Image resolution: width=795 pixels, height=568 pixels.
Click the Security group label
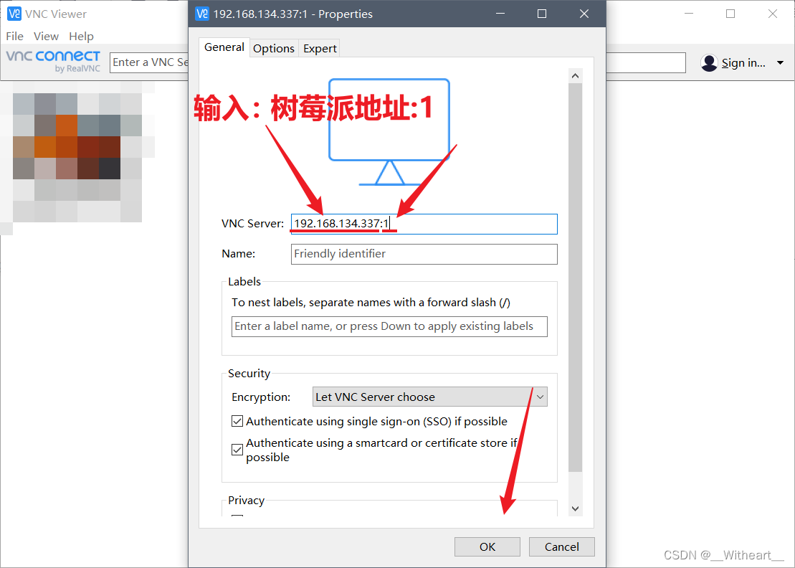point(249,373)
